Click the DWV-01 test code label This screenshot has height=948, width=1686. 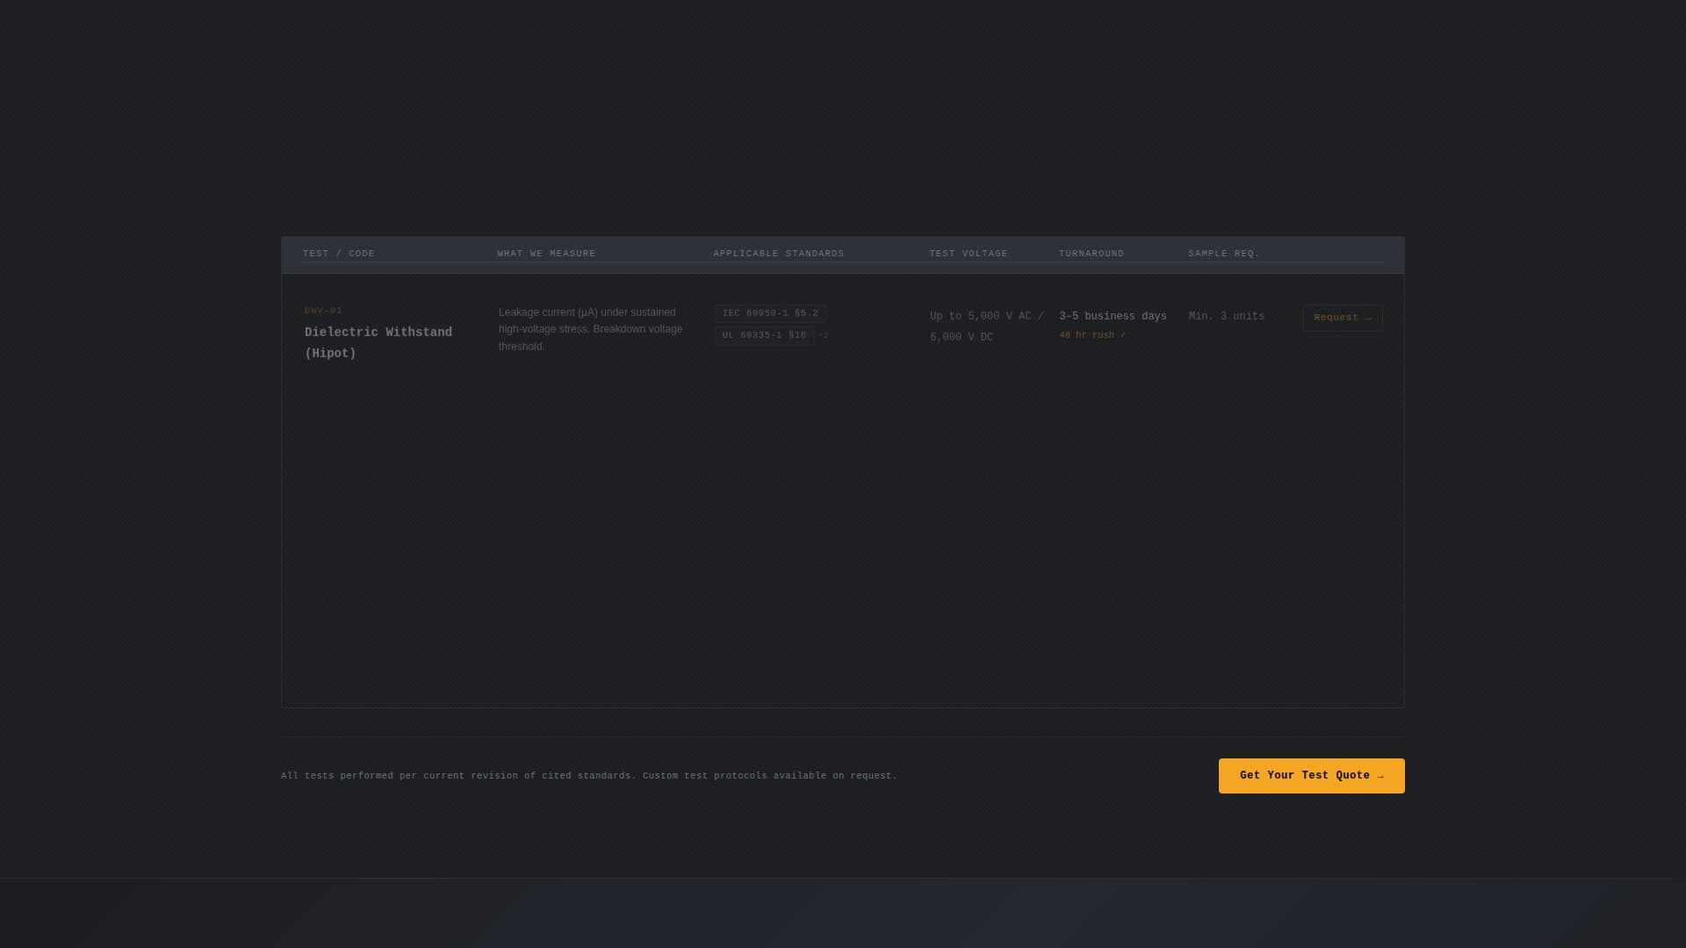pos(323,310)
